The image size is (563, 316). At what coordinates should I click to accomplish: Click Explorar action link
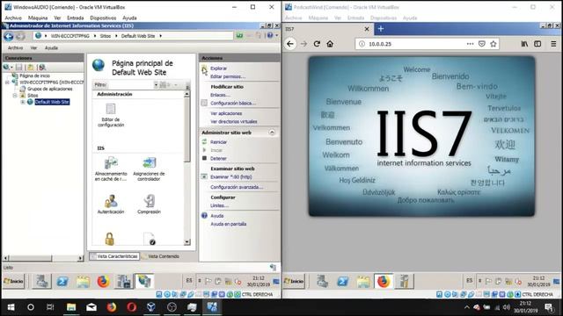(x=218, y=68)
